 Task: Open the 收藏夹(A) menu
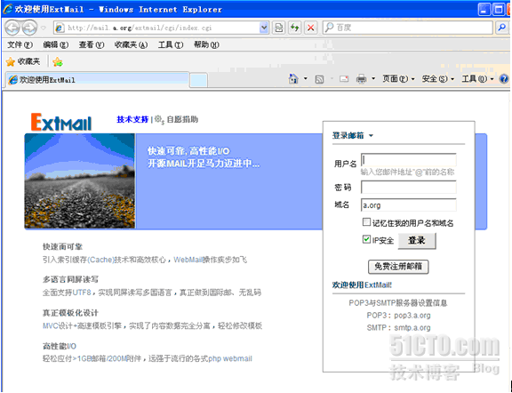(x=131, y=44)
